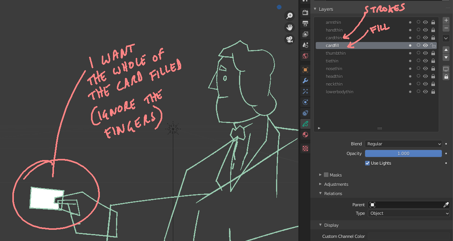Open the Blend mode dropdown

[403, 144]
